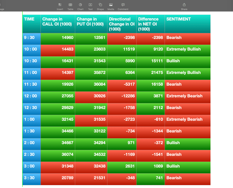Select net OI cell -610
Viewport: 233px width, 188px height.
(150, 121)
